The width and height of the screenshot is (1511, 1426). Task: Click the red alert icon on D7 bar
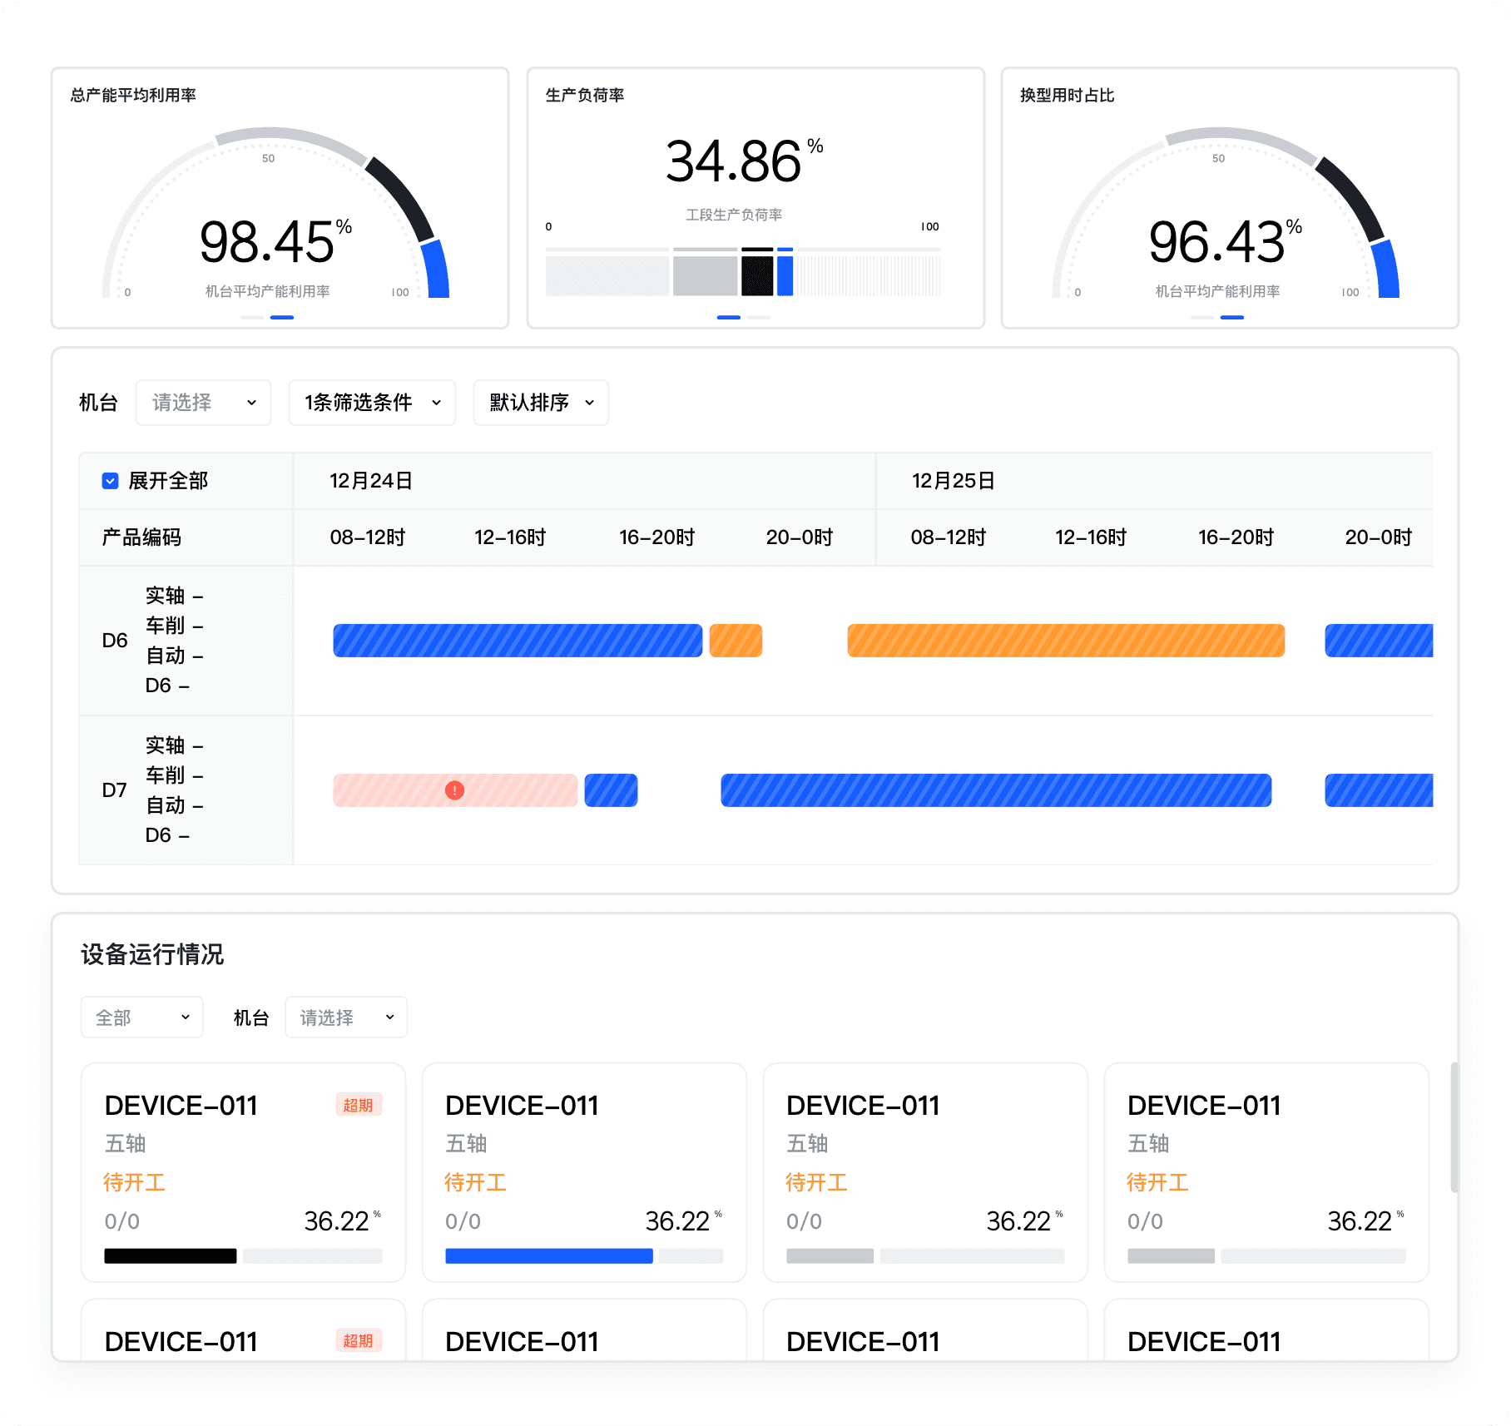454,790
